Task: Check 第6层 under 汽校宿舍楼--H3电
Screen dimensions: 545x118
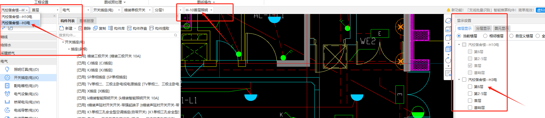Action: pyautogui.click(x=470, y=87)
